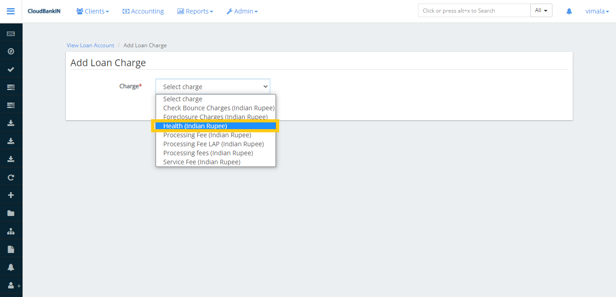Click the checkmark icon in sidebar
The height and width of the screenshot is (297, 616).
pyautogui.click(x=11, y=69)
